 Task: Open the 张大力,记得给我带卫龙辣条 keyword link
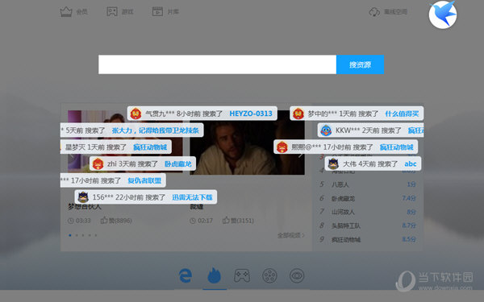[x=155, y=130]
